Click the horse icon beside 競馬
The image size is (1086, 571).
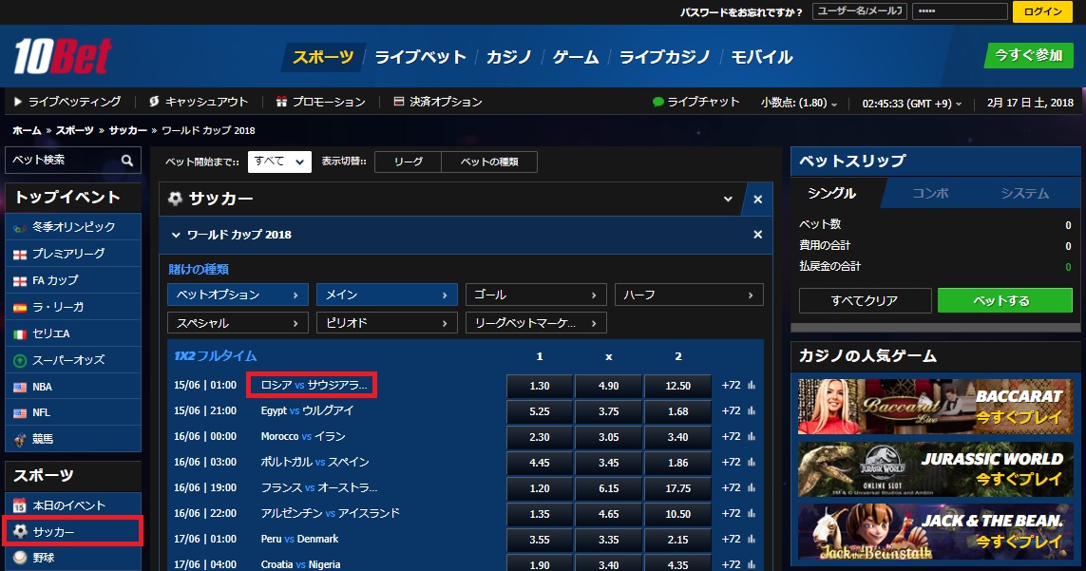tap(20, 439)
